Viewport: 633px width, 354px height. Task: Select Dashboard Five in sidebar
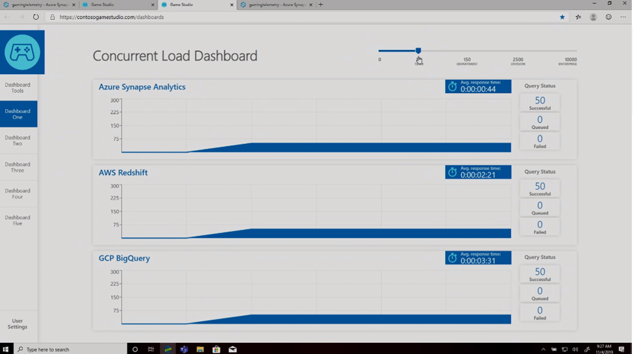pos(19,220)
